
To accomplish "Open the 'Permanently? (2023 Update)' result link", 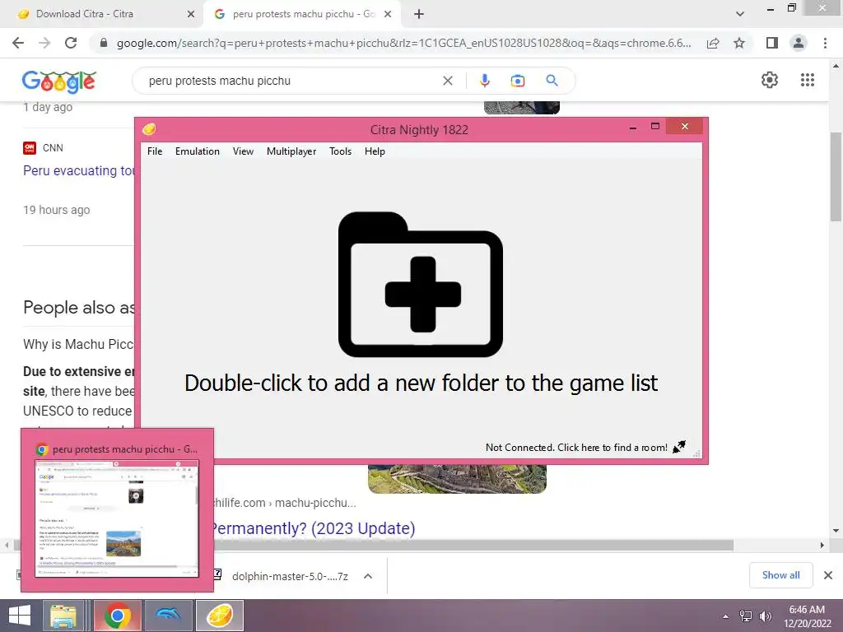I will (314, 528).
